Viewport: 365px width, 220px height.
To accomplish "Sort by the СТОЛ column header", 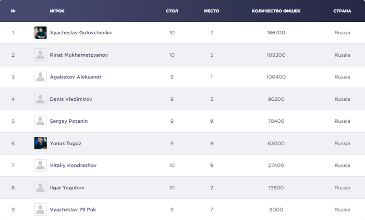I will tap(172, 11).
